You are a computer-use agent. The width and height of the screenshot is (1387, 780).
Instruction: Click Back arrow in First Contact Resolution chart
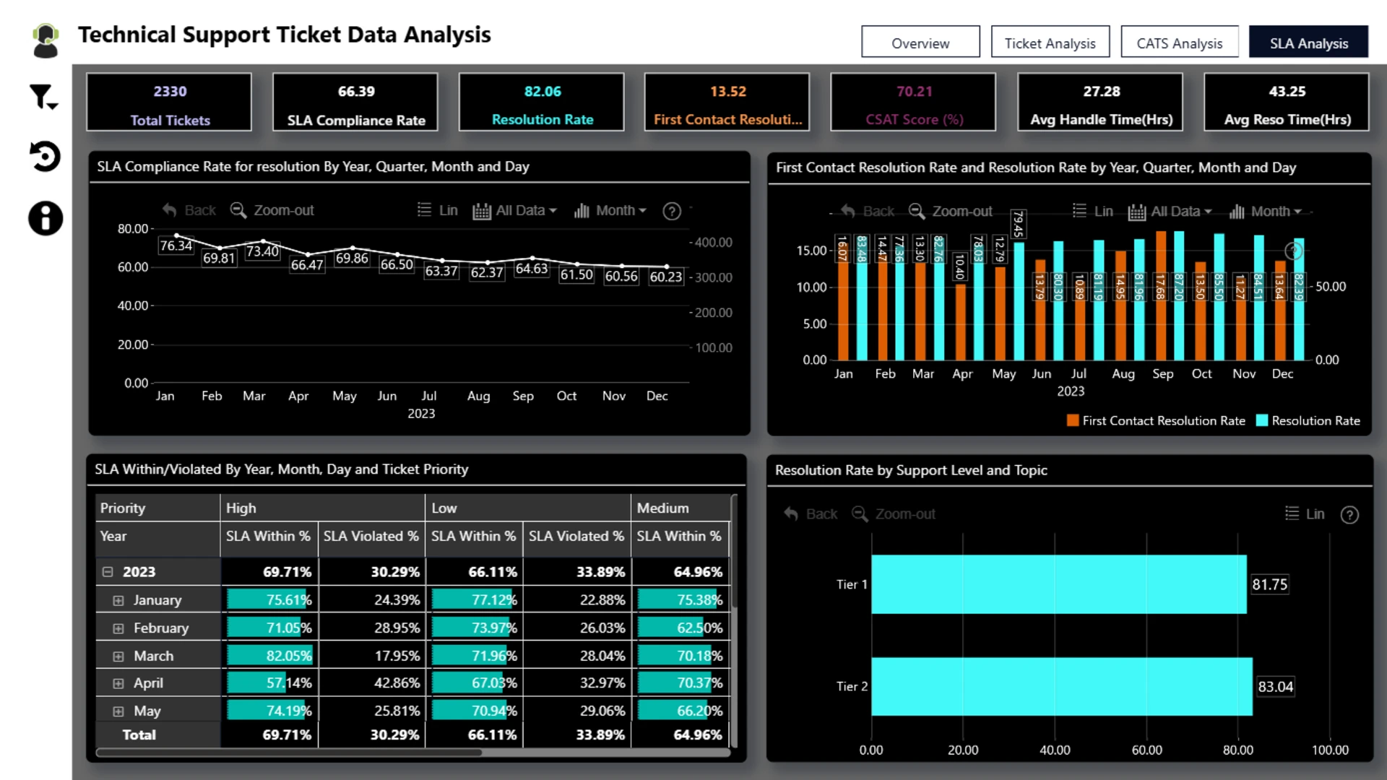tap(849, 211)
